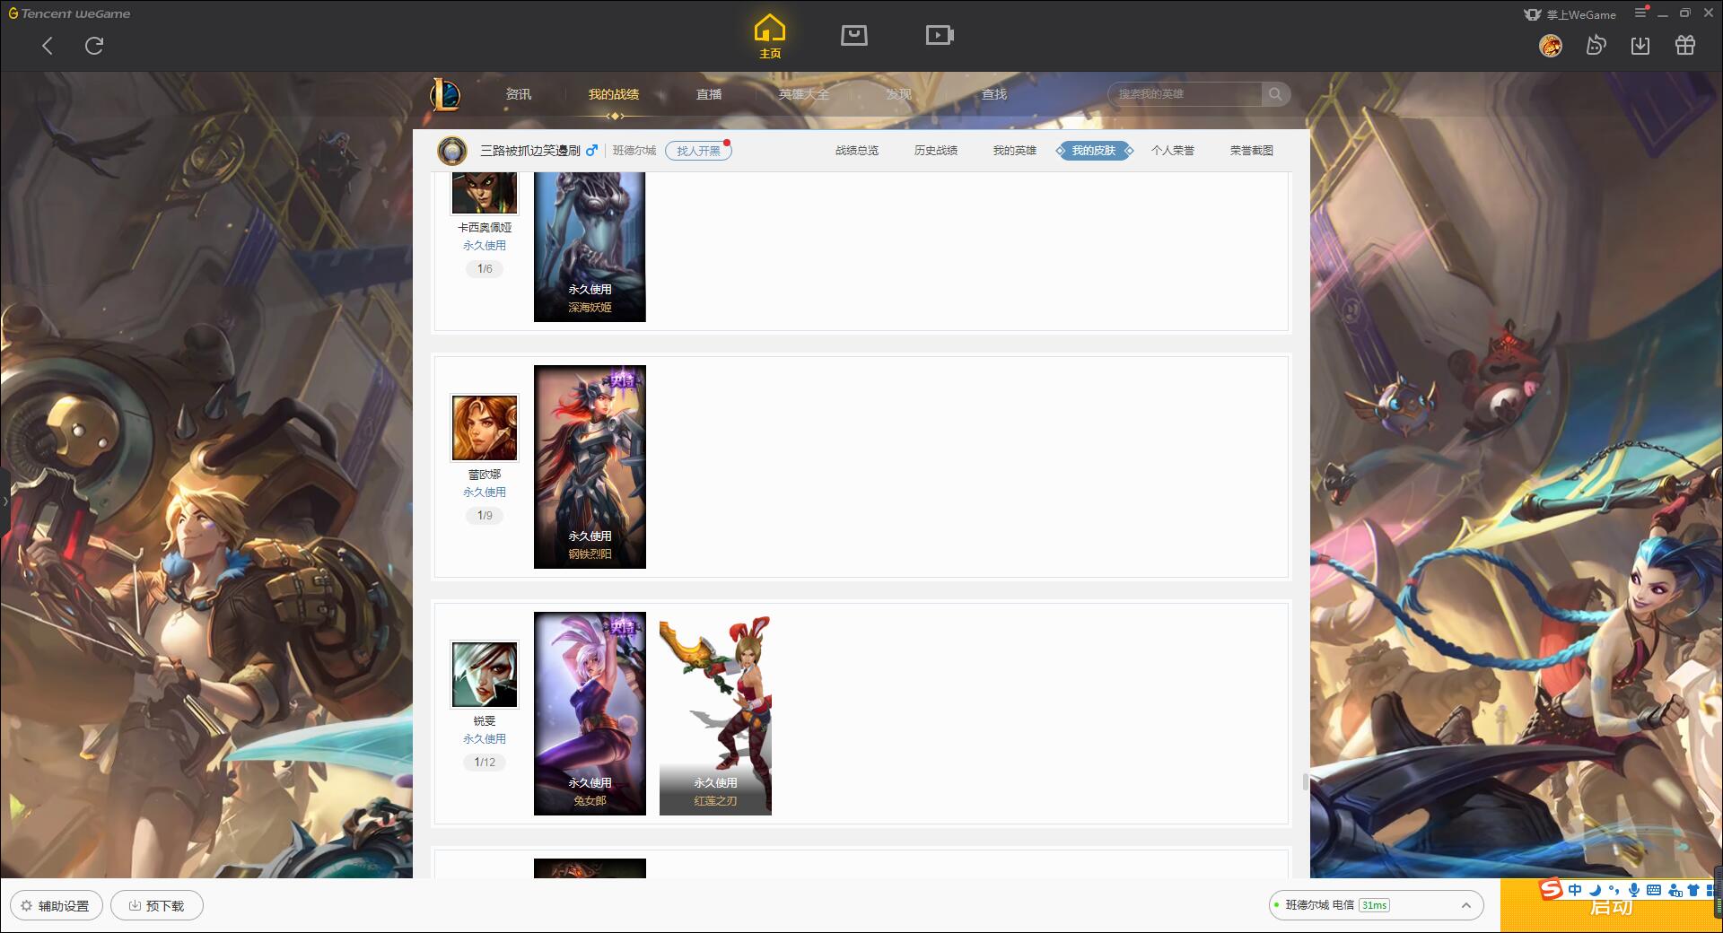Switch to the 资讯 tab
This screenshot has width=1723, height=933.
(519, 94)
